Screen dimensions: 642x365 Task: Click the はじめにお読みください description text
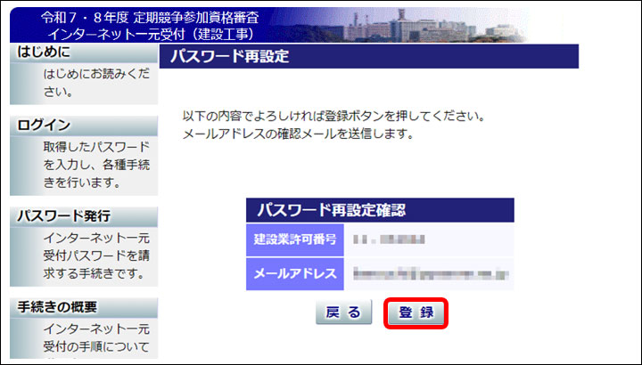(x=95, y=83)
